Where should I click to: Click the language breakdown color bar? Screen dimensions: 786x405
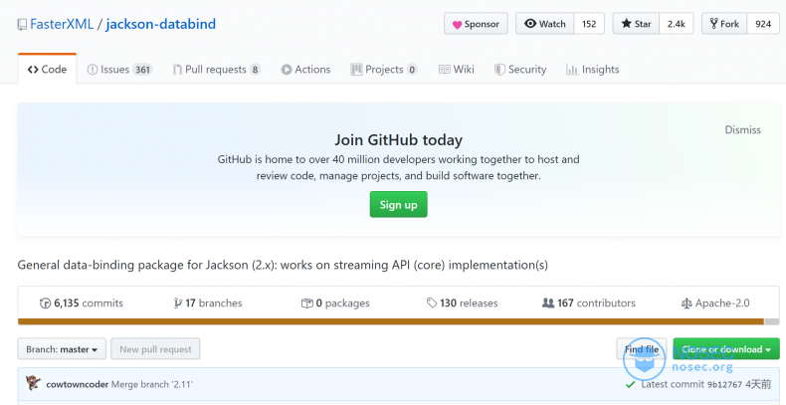[x=399, y=321]
